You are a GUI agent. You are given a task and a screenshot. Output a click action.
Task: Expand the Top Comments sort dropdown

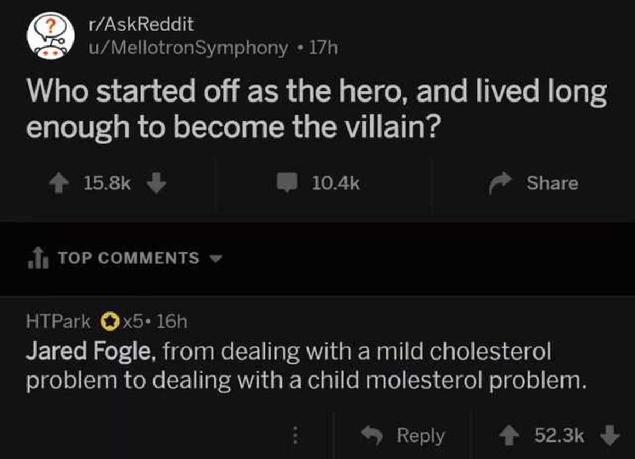point(215,259)
